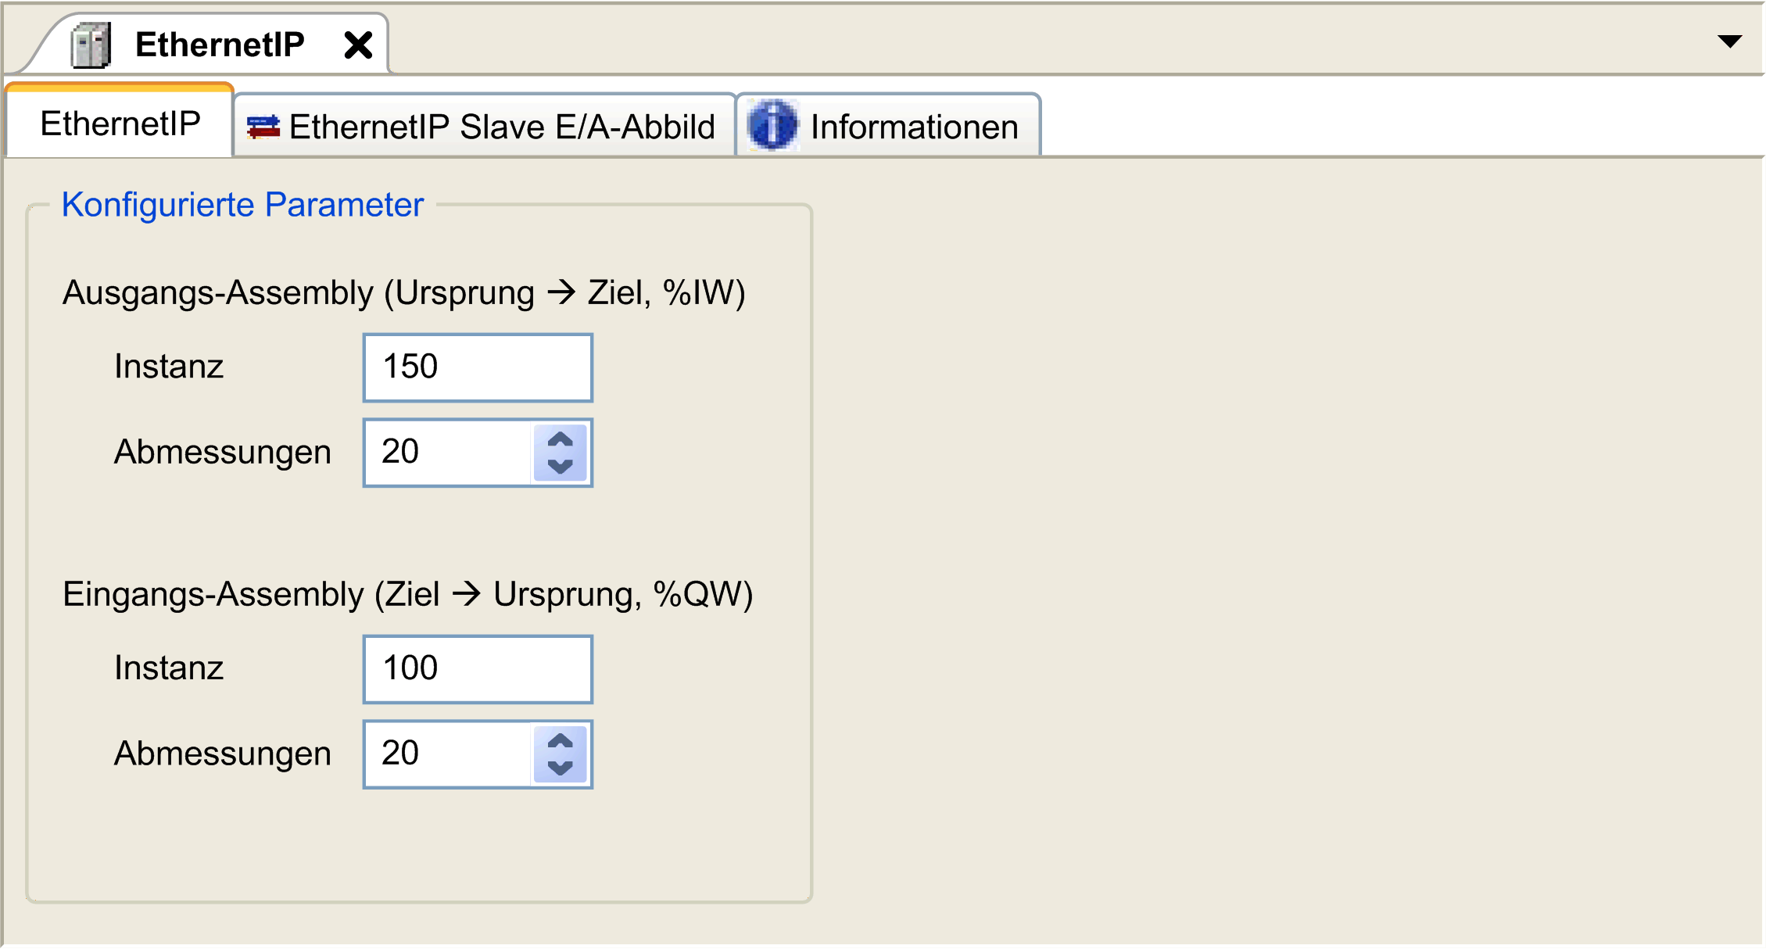Click the Ausgangs-Assembly section label
The image size is (1766, 949).
[x=403, y=293]
